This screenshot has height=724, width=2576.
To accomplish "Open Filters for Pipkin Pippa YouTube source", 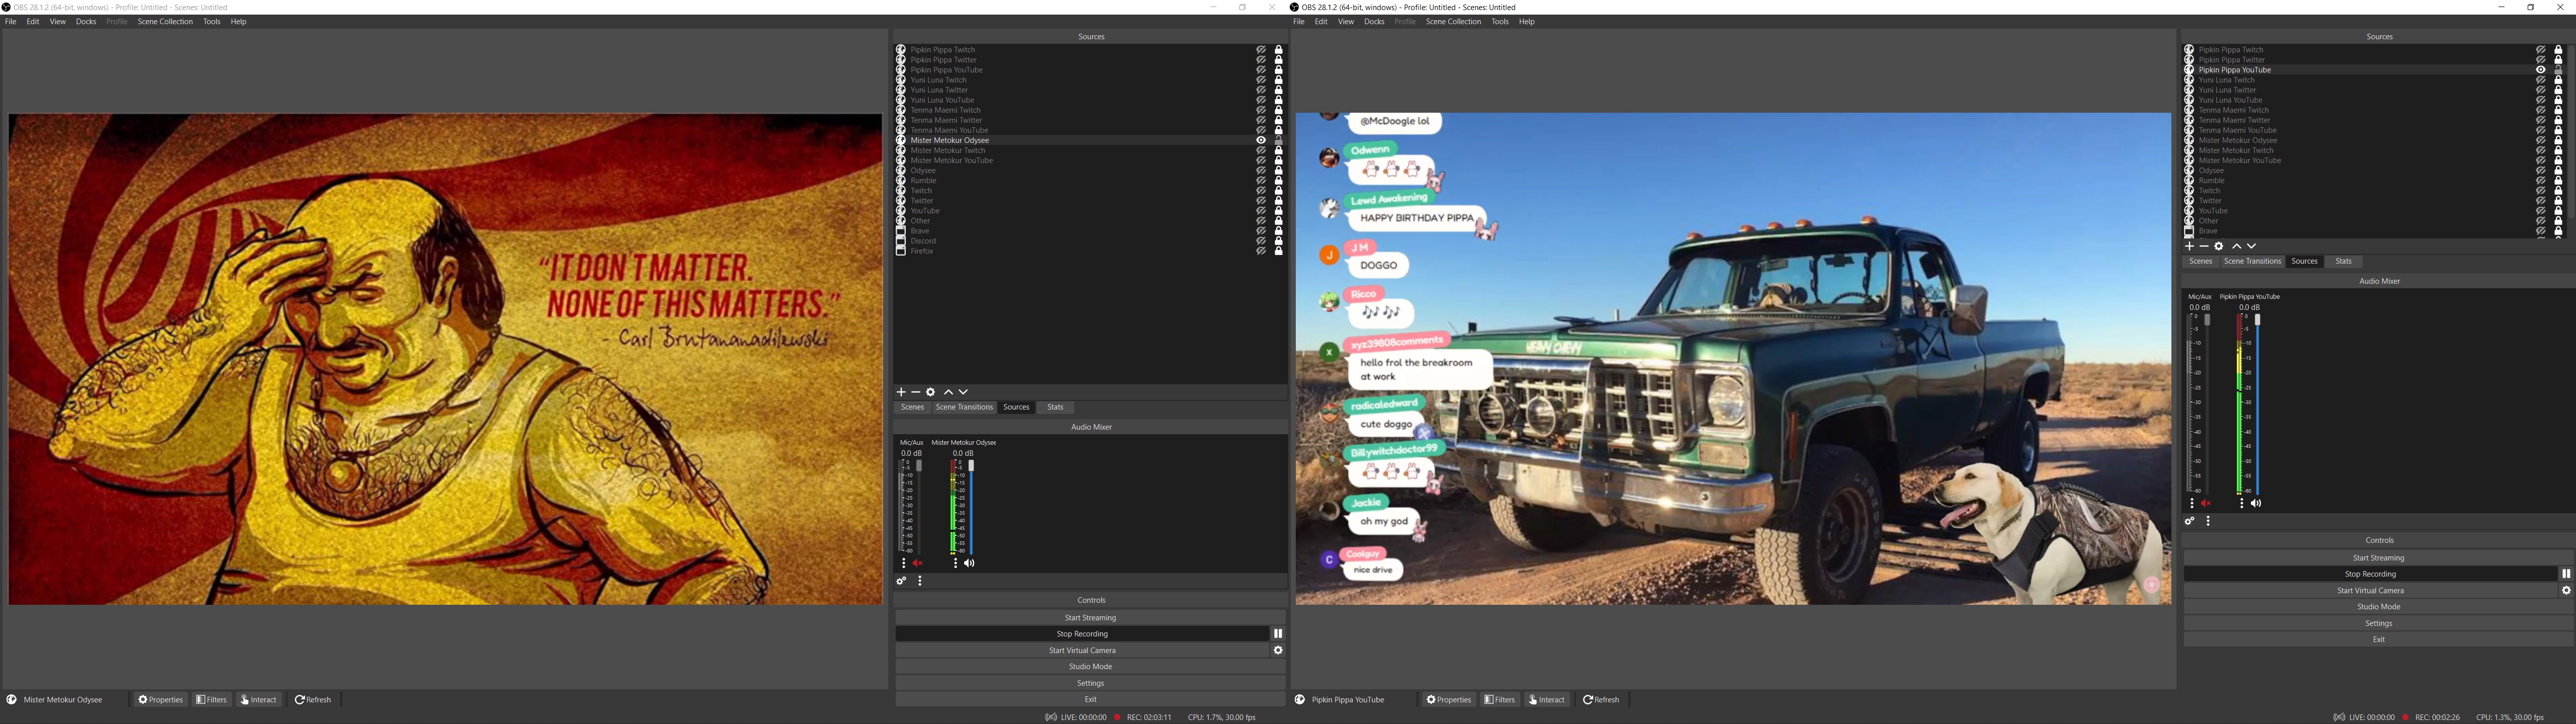I will click(x=1500, y=700).
